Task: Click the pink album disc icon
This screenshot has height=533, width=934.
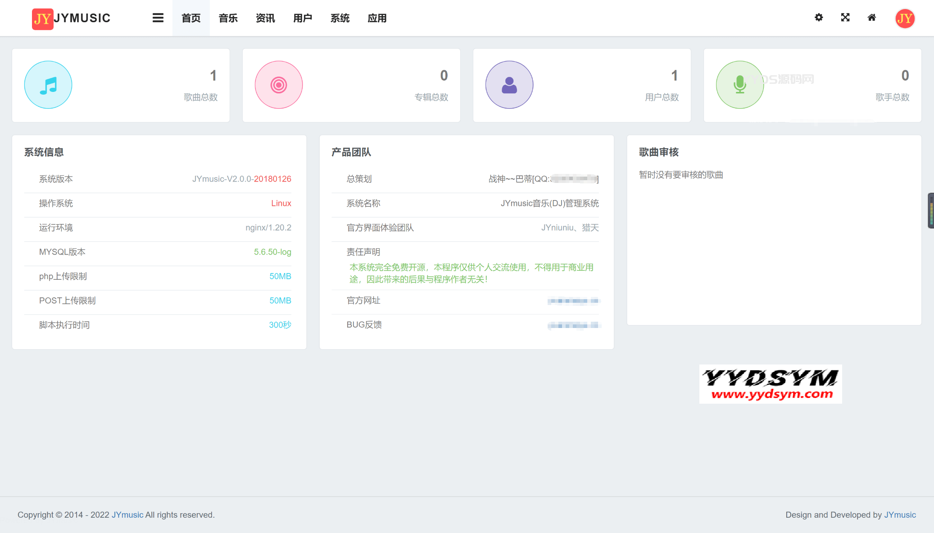Action: pyautogui.click(x=279, y=85)
